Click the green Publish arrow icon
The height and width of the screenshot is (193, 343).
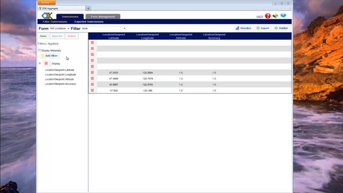(276, 28)
